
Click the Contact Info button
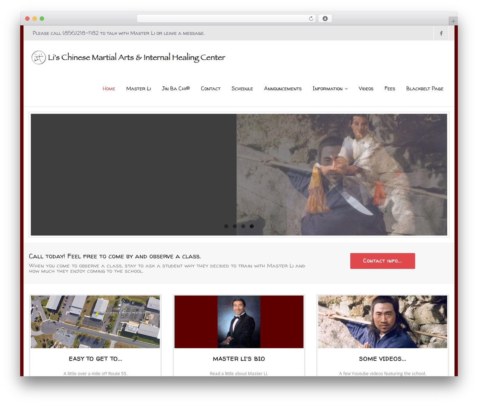382,261
